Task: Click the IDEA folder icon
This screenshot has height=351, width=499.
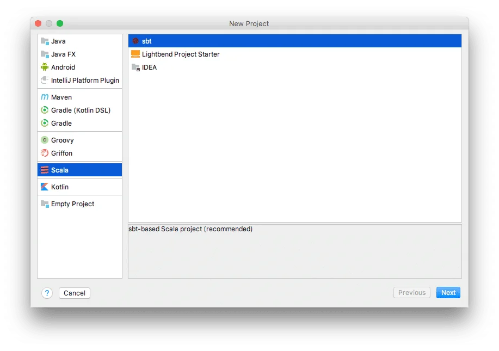Action: tap(135, 67)
